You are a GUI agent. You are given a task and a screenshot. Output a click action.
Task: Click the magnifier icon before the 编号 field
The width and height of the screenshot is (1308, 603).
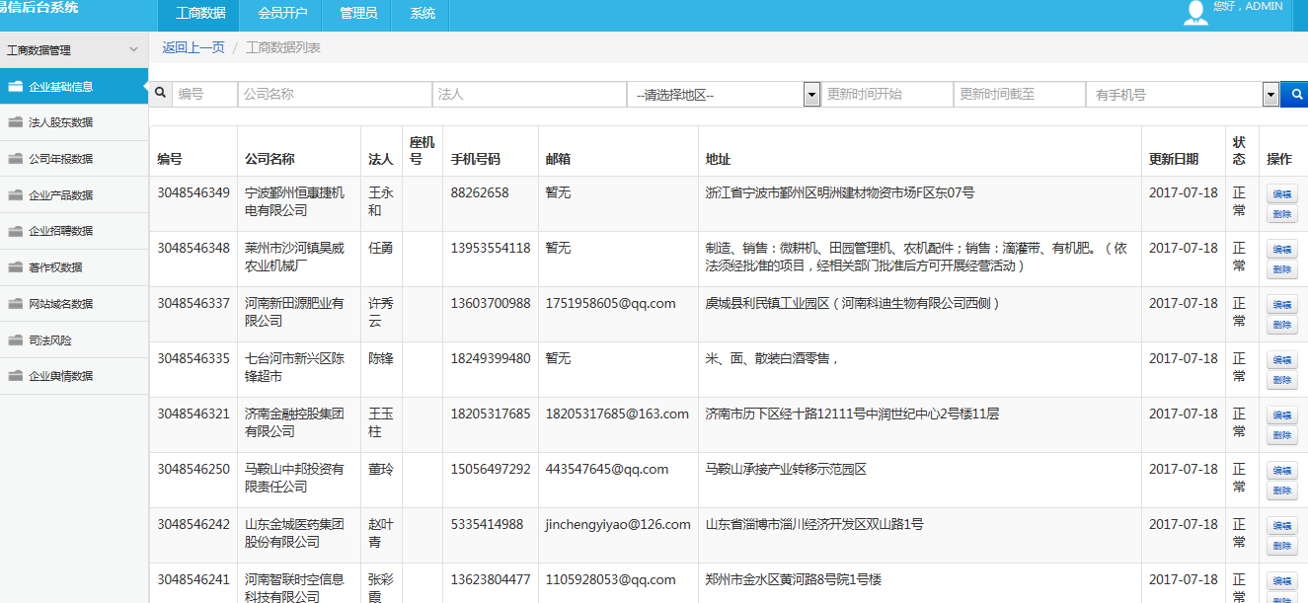(x=161, y=95)
